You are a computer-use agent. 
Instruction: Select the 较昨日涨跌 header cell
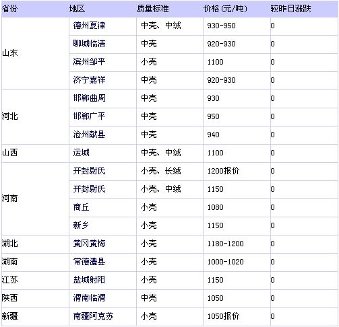(x=290, y=9)
